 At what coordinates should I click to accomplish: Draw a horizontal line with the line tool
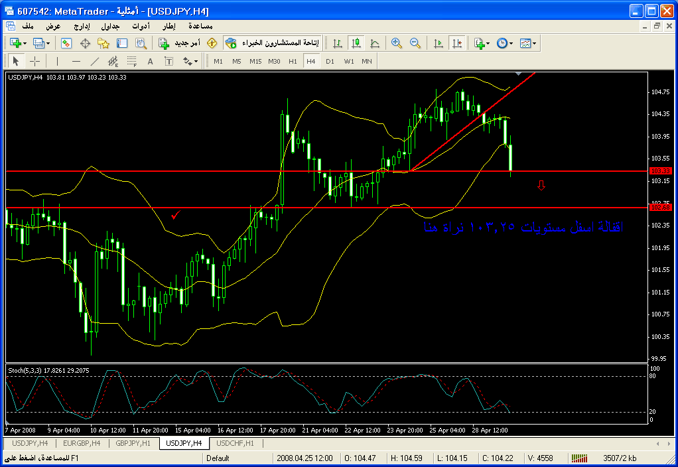point(76,61)
